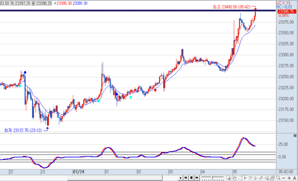Click the 22 hour label on time axis

[x=11, y=172]
